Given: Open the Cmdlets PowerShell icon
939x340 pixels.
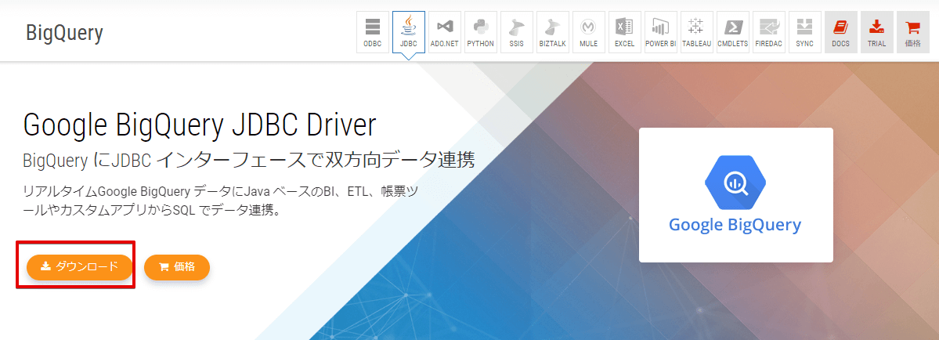Looking at the screenshot, I should point(732,32).
